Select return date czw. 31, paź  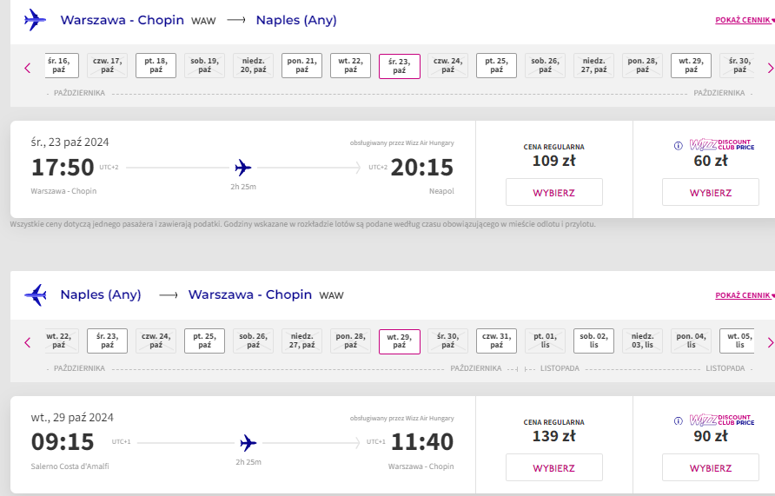[496, 341]
